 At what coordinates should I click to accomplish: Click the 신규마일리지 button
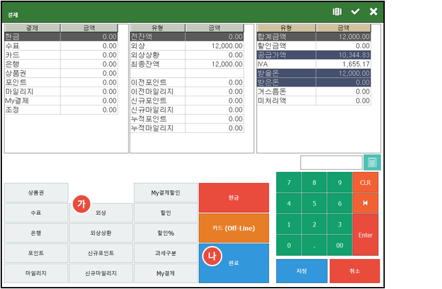pyautogui.click(x=101, y=273)
